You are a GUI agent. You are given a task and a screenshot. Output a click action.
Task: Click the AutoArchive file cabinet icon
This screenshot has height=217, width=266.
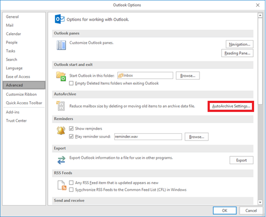(x=61, y=106)
